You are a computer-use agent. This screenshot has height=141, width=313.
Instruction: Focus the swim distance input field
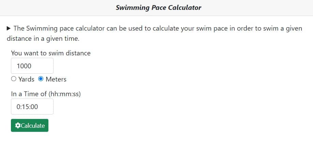click(32, 66)
